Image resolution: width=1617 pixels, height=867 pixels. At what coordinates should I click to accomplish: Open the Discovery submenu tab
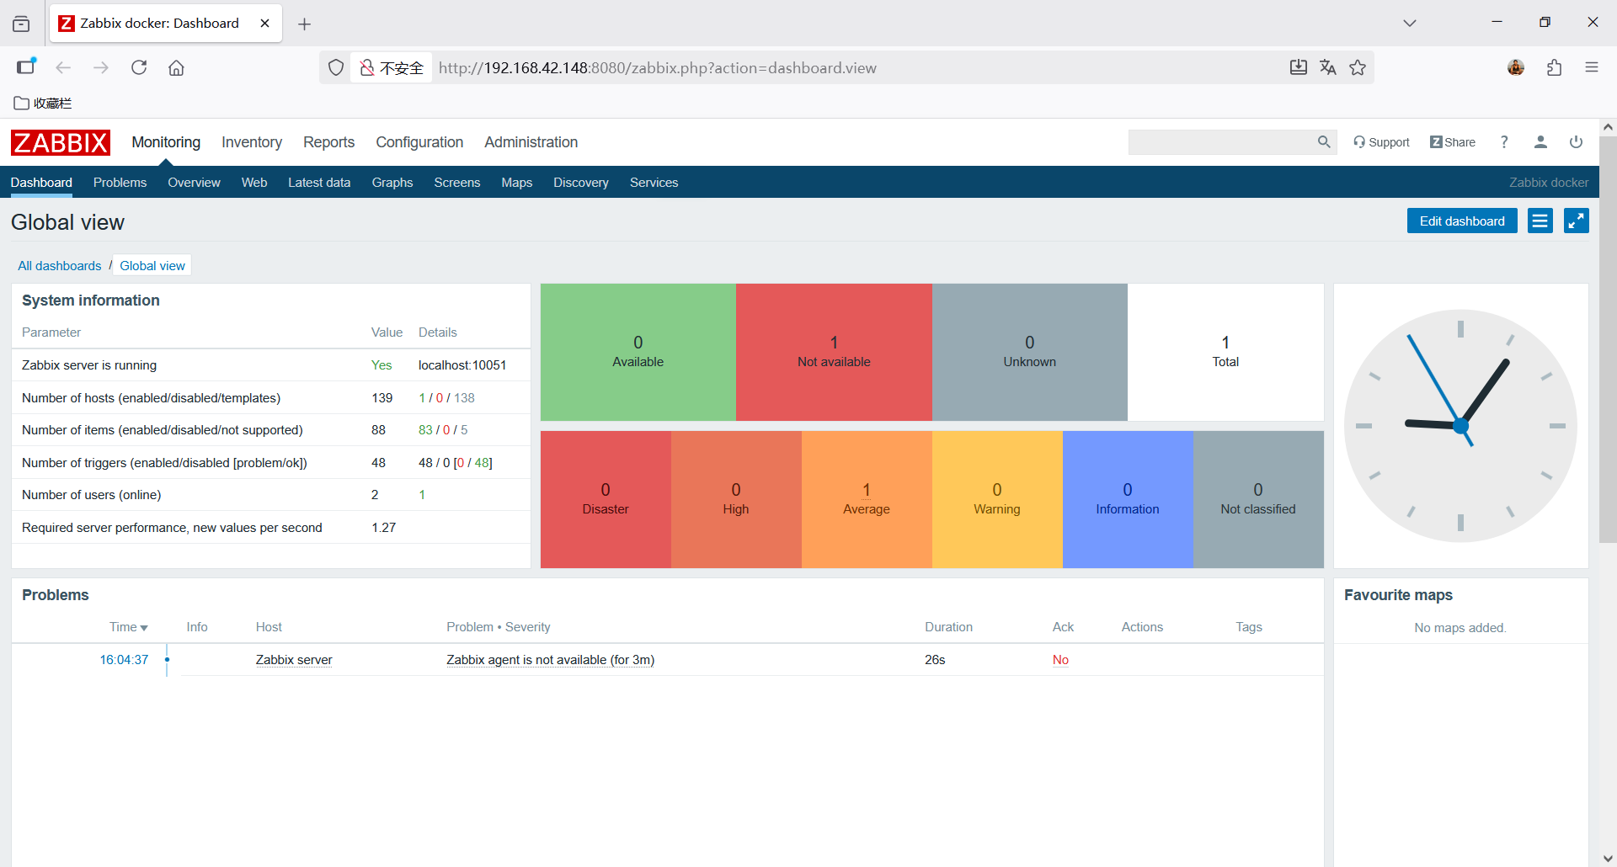click(x=581, y=183)
